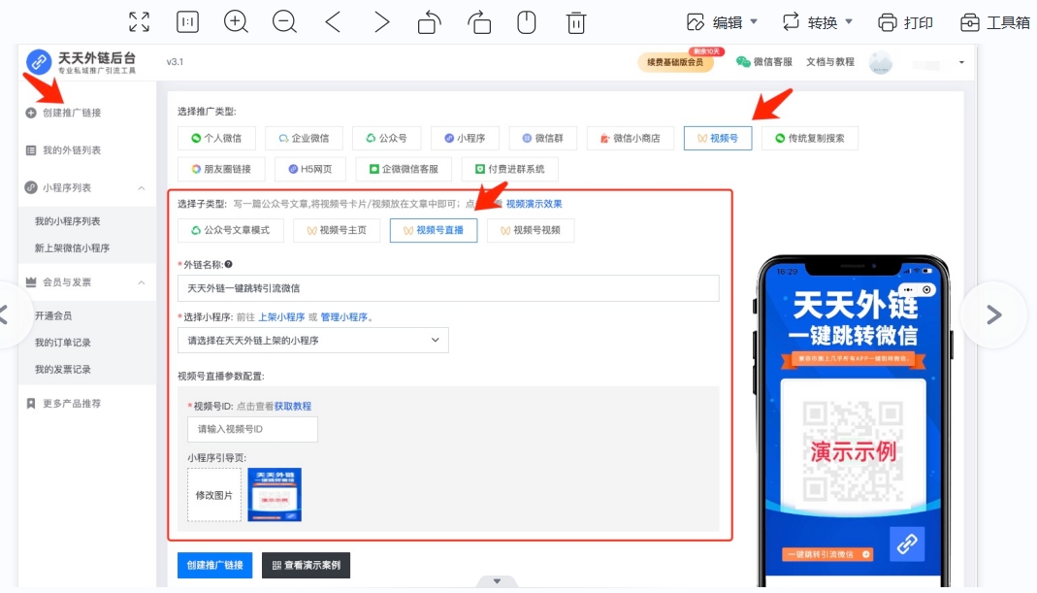The width and height of the screenshot is (1037, 593).
Task: Click the 小程序引导页 image thumbnail
Action: point(275,495)
